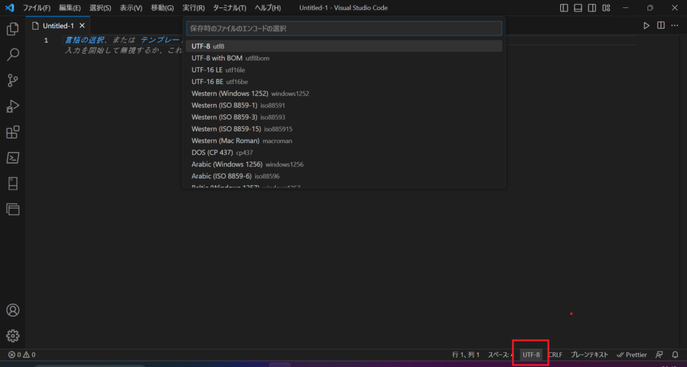Screen dimensions: 687x367
Task: Select Arabic (Windows 1256) encoding
Action: [344, 164]
